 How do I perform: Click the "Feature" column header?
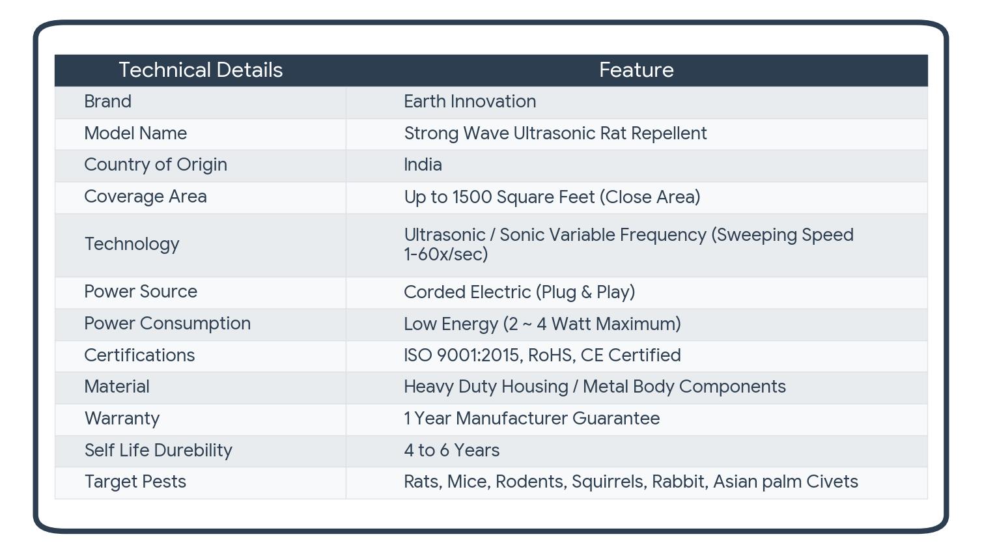click(x=636, y=70)
